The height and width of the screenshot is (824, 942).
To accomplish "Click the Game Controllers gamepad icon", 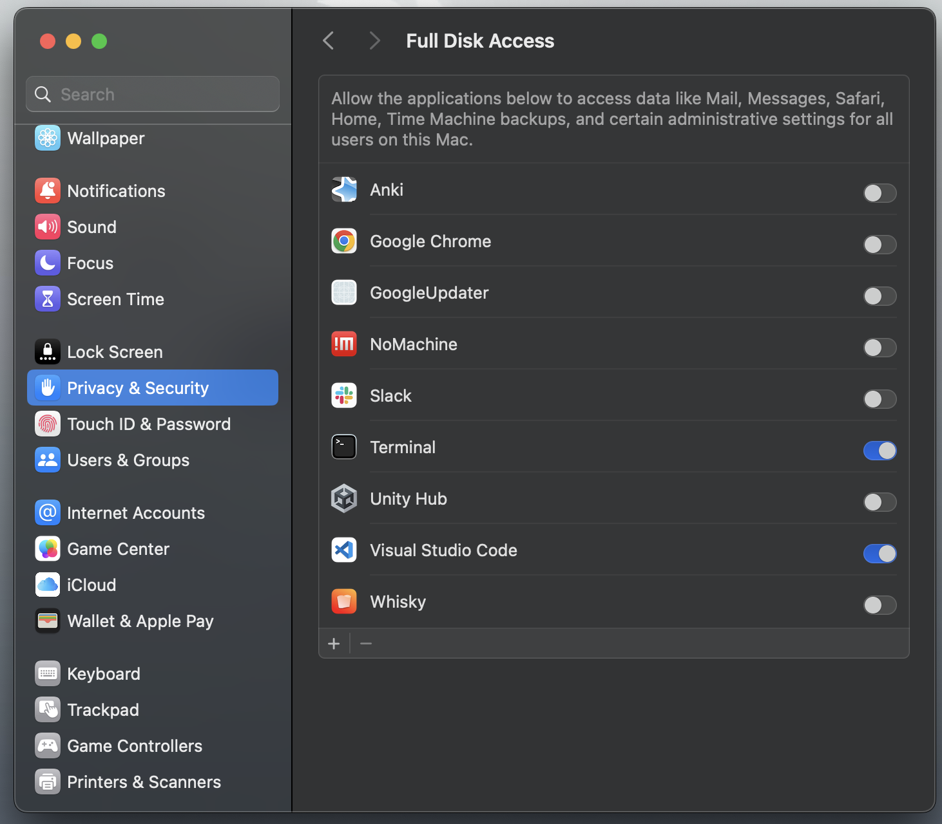I will pyautogui.click(x=48, y=745).
